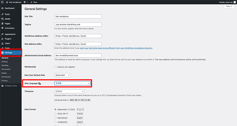Viewport: 237px width, 126px height.
Task: Click the WordPress logo in admin bar
Action: pyautogui.click(x=2, y=2)
